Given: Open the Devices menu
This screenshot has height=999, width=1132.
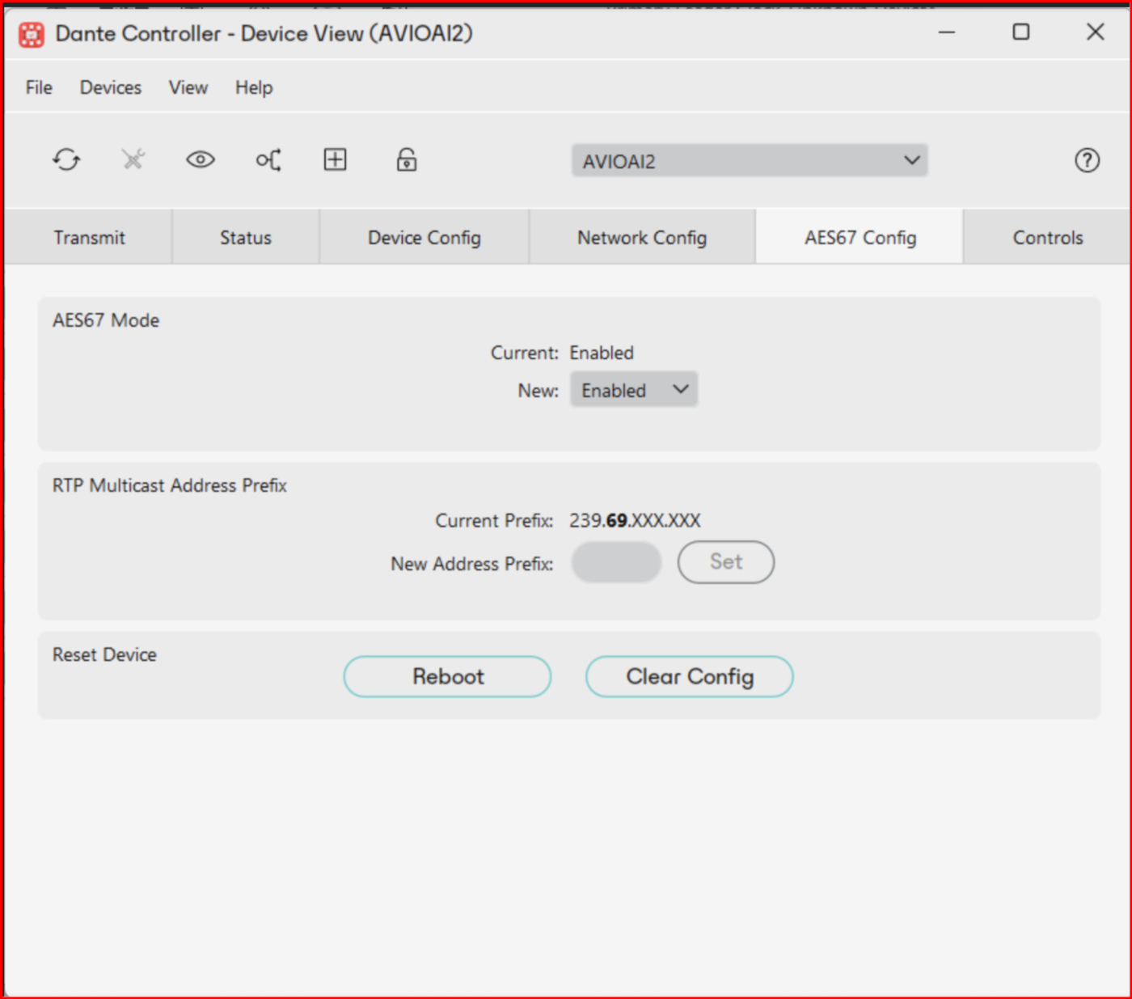Looking at the screenshot, I should [111, 87].
